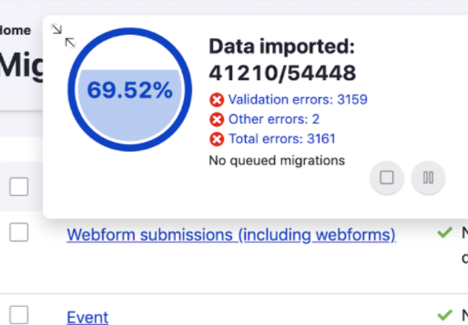The height and width of the screenshot is (325, 468).
Task: Click green checkmark in Webform submissions row
Action: pyautogui.click(x=445, y=233)
